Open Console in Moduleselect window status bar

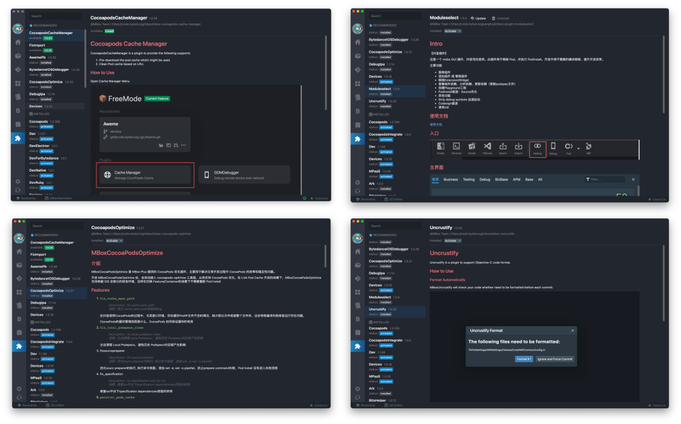[657, 199]
